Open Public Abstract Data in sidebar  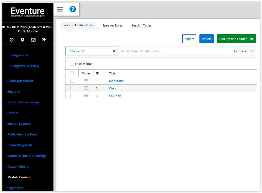(22, 134)
